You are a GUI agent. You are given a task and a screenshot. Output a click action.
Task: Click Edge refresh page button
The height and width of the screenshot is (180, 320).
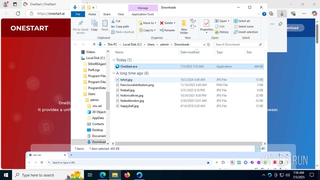click(x=18, y=13)
